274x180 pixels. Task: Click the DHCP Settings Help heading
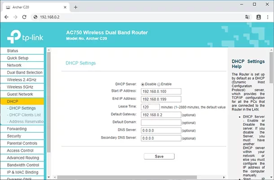pos(248,64)
